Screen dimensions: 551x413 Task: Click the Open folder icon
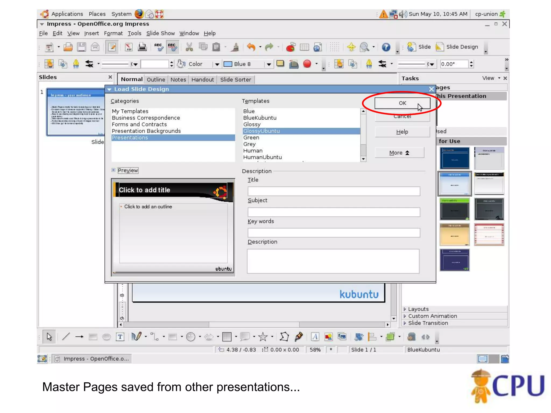click(68, 47)
